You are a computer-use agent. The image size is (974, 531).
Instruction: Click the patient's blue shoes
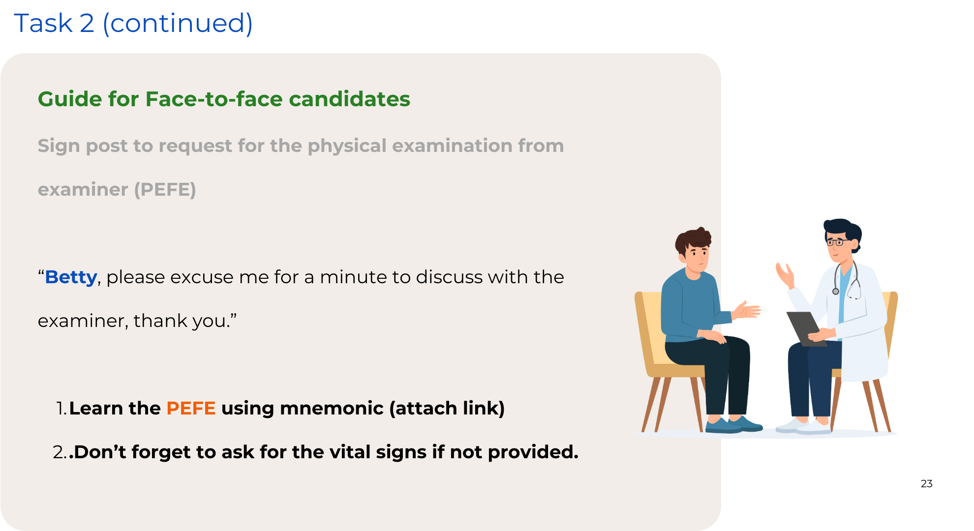click(733, 425)
